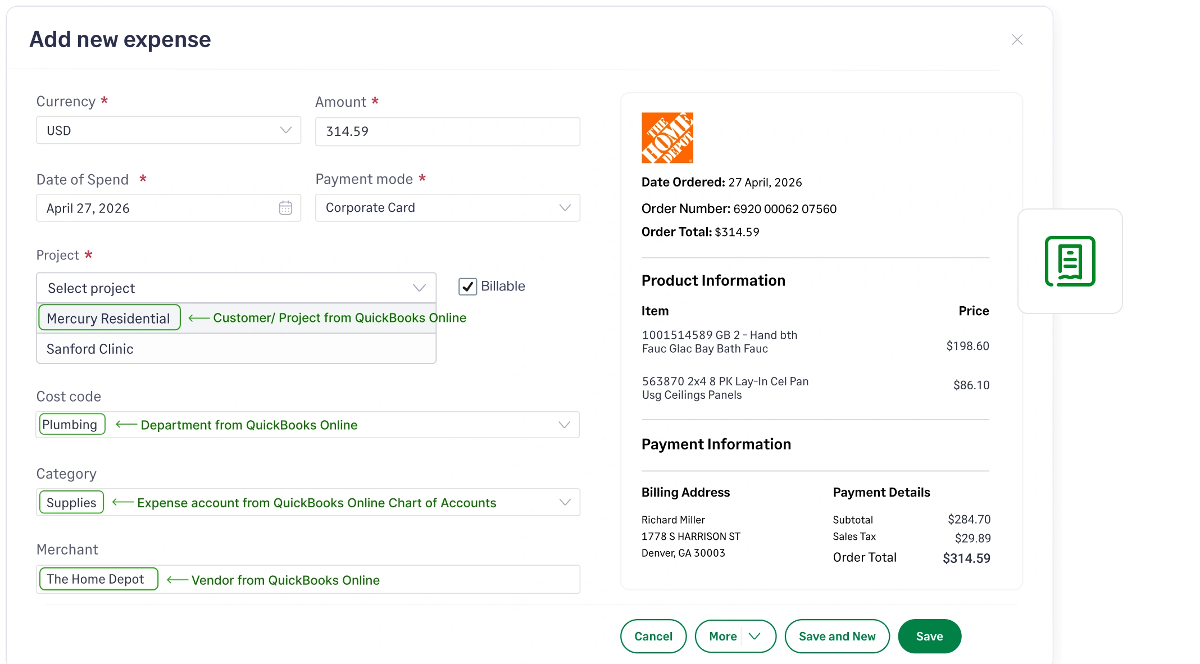
Task: Click the More button
Action: pyautogui.click(x=735, y=636)
